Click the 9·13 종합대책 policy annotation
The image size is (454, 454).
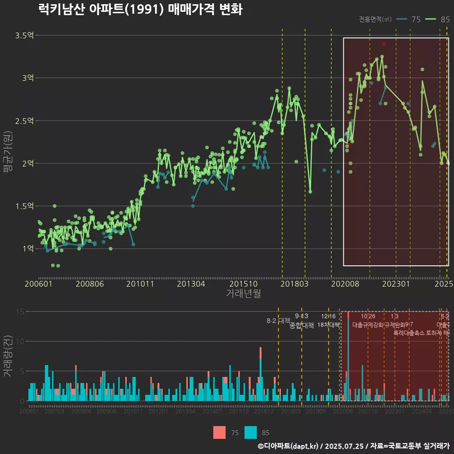coord(302,321)
